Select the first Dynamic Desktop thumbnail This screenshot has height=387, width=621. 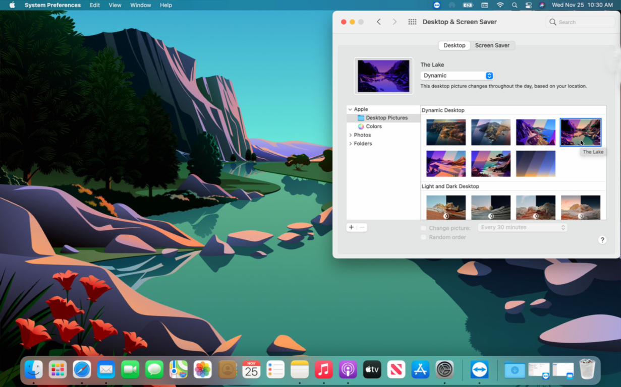coord(446,132)
